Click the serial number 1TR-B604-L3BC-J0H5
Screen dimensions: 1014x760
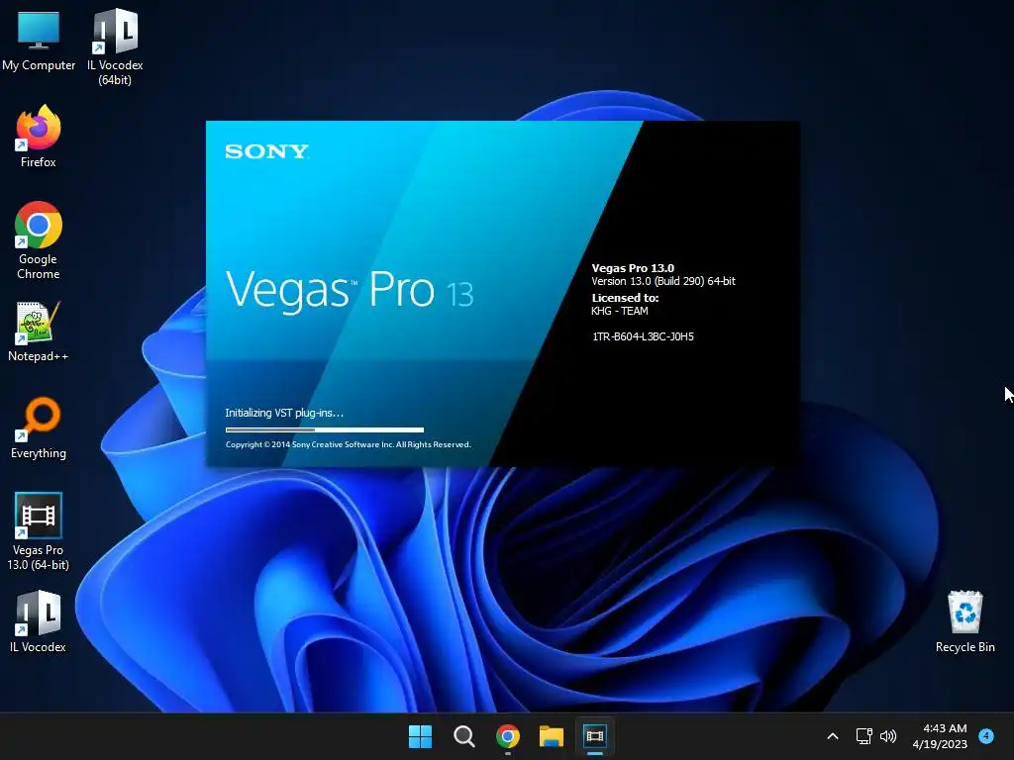coord(644,336)
